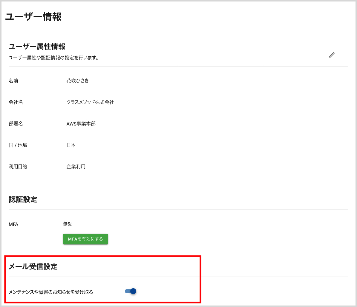Click the description text under ユーザー属性情報
This screenshot has height=307, width=357.
[54, 58]
